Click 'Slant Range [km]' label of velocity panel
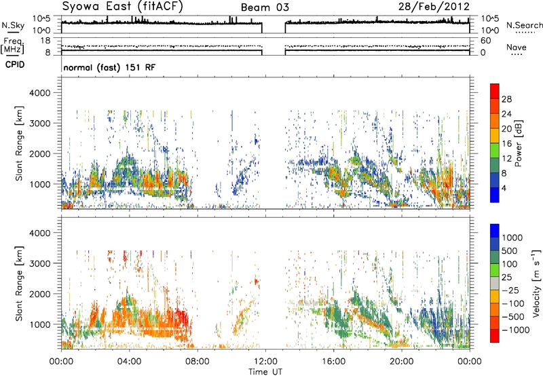Screen dimensions: 543x376 pos(19,284)
